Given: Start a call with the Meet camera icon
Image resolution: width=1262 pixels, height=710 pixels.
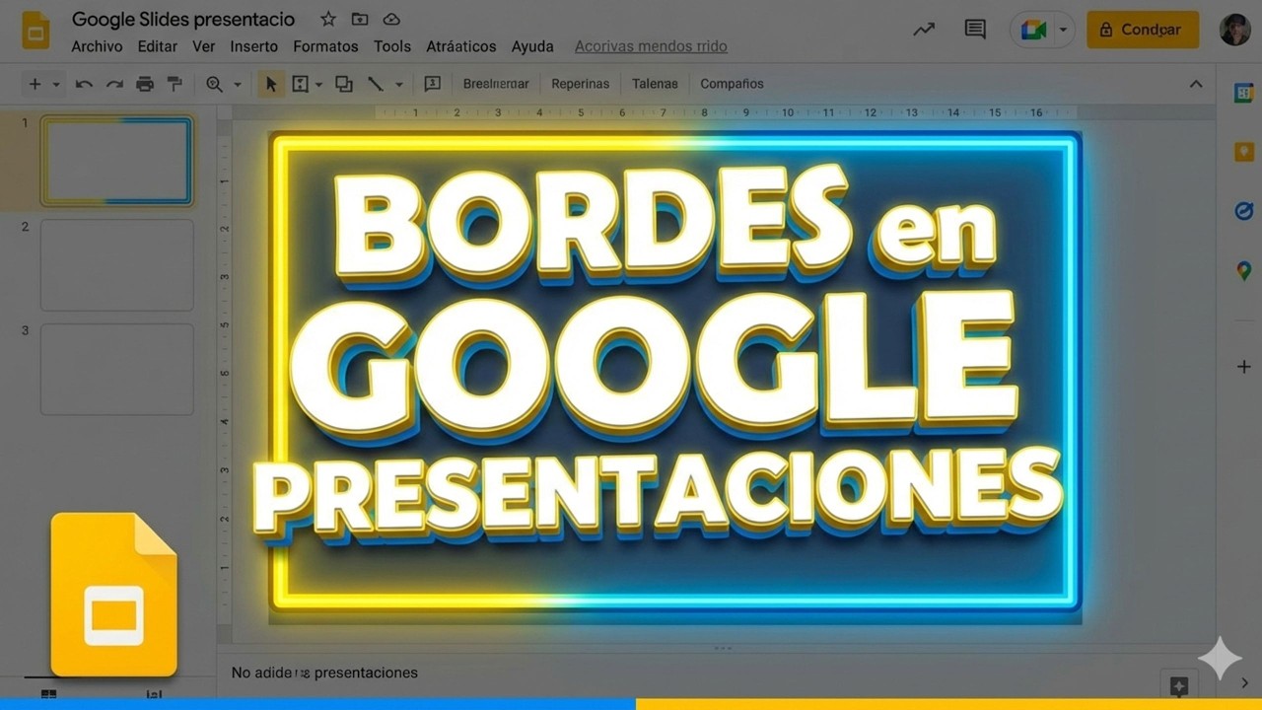Looking at the screenshot, I should click(x=1033, y=30).
